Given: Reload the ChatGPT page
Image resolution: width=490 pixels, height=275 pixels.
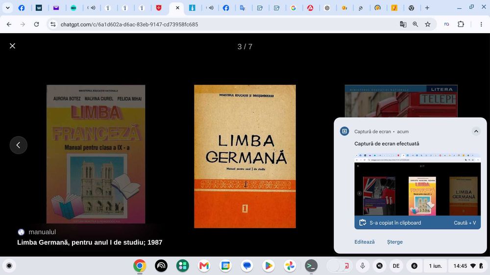Looking at the screenshot, I should point(37,24).
